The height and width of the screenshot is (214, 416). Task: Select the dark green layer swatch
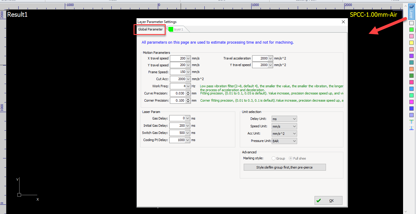pyautogui.click(x=411, y=76)
